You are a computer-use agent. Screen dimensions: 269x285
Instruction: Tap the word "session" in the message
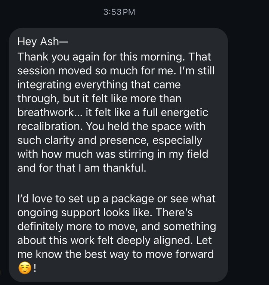(x=36, y=71)
